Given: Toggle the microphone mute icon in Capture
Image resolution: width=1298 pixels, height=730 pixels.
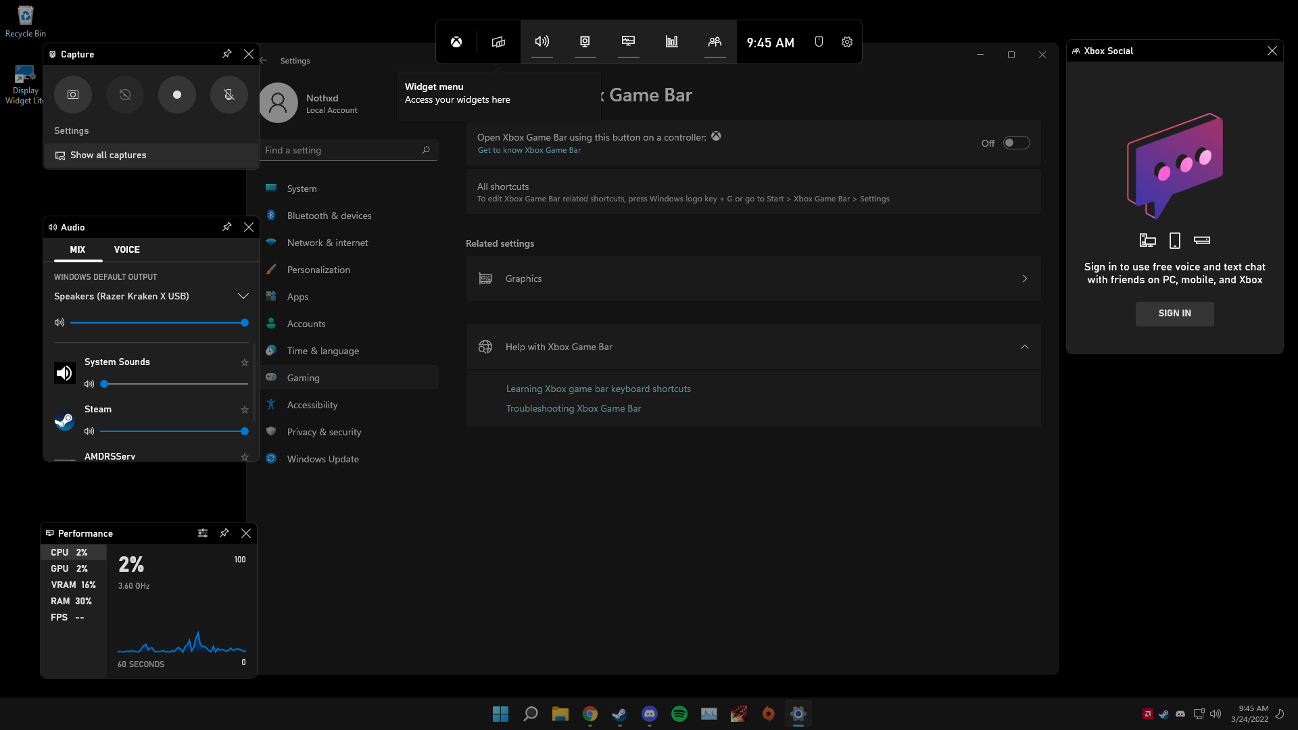Looking at the screenshot, I should [229, 95].
